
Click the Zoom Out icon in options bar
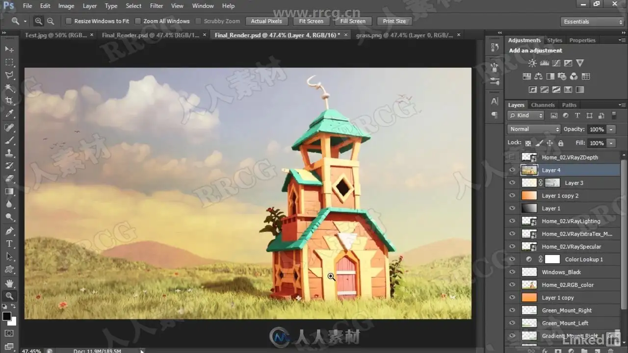(x=51, y=21)
